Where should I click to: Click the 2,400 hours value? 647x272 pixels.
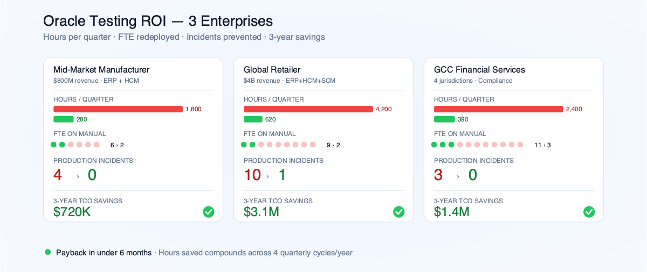click(574, 109)
